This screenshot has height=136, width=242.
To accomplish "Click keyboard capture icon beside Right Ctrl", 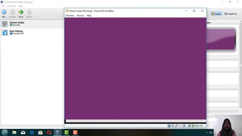I will (193, 126).
